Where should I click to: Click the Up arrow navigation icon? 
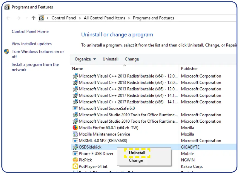pos(33,18)
